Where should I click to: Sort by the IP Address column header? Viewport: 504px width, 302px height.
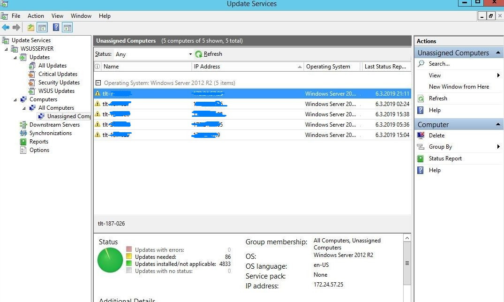pos(248,67)
